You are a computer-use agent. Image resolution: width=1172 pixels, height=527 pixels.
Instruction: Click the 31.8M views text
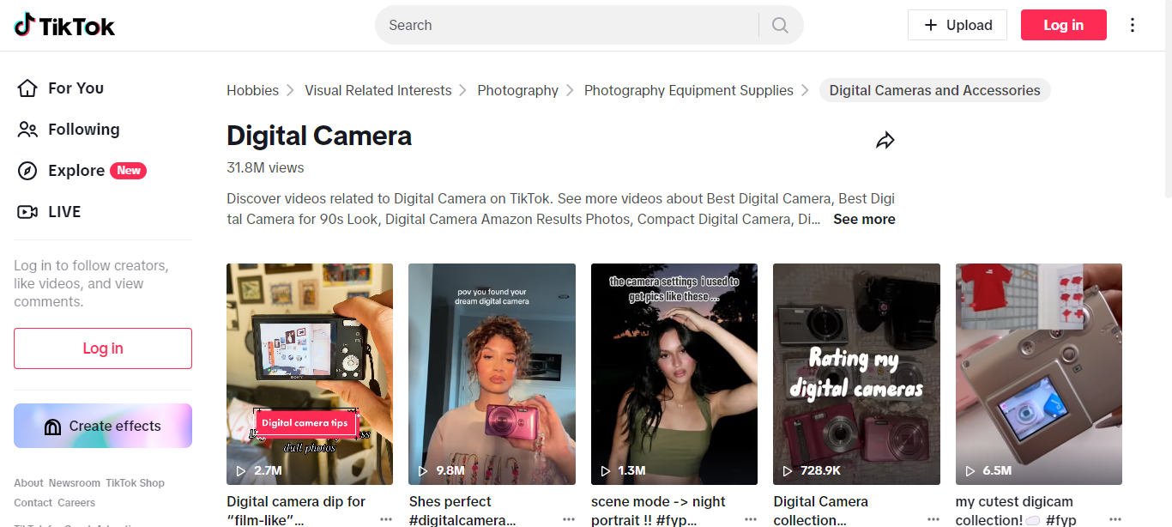[265, 167]
